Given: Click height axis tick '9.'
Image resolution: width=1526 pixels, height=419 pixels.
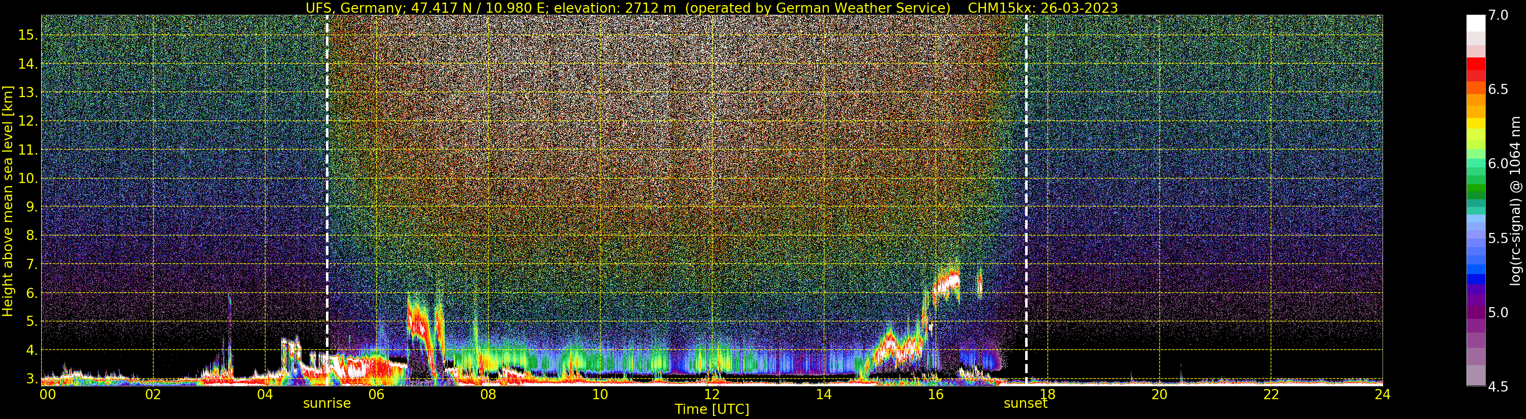Looking at the screenshot, I should (32, 207).
